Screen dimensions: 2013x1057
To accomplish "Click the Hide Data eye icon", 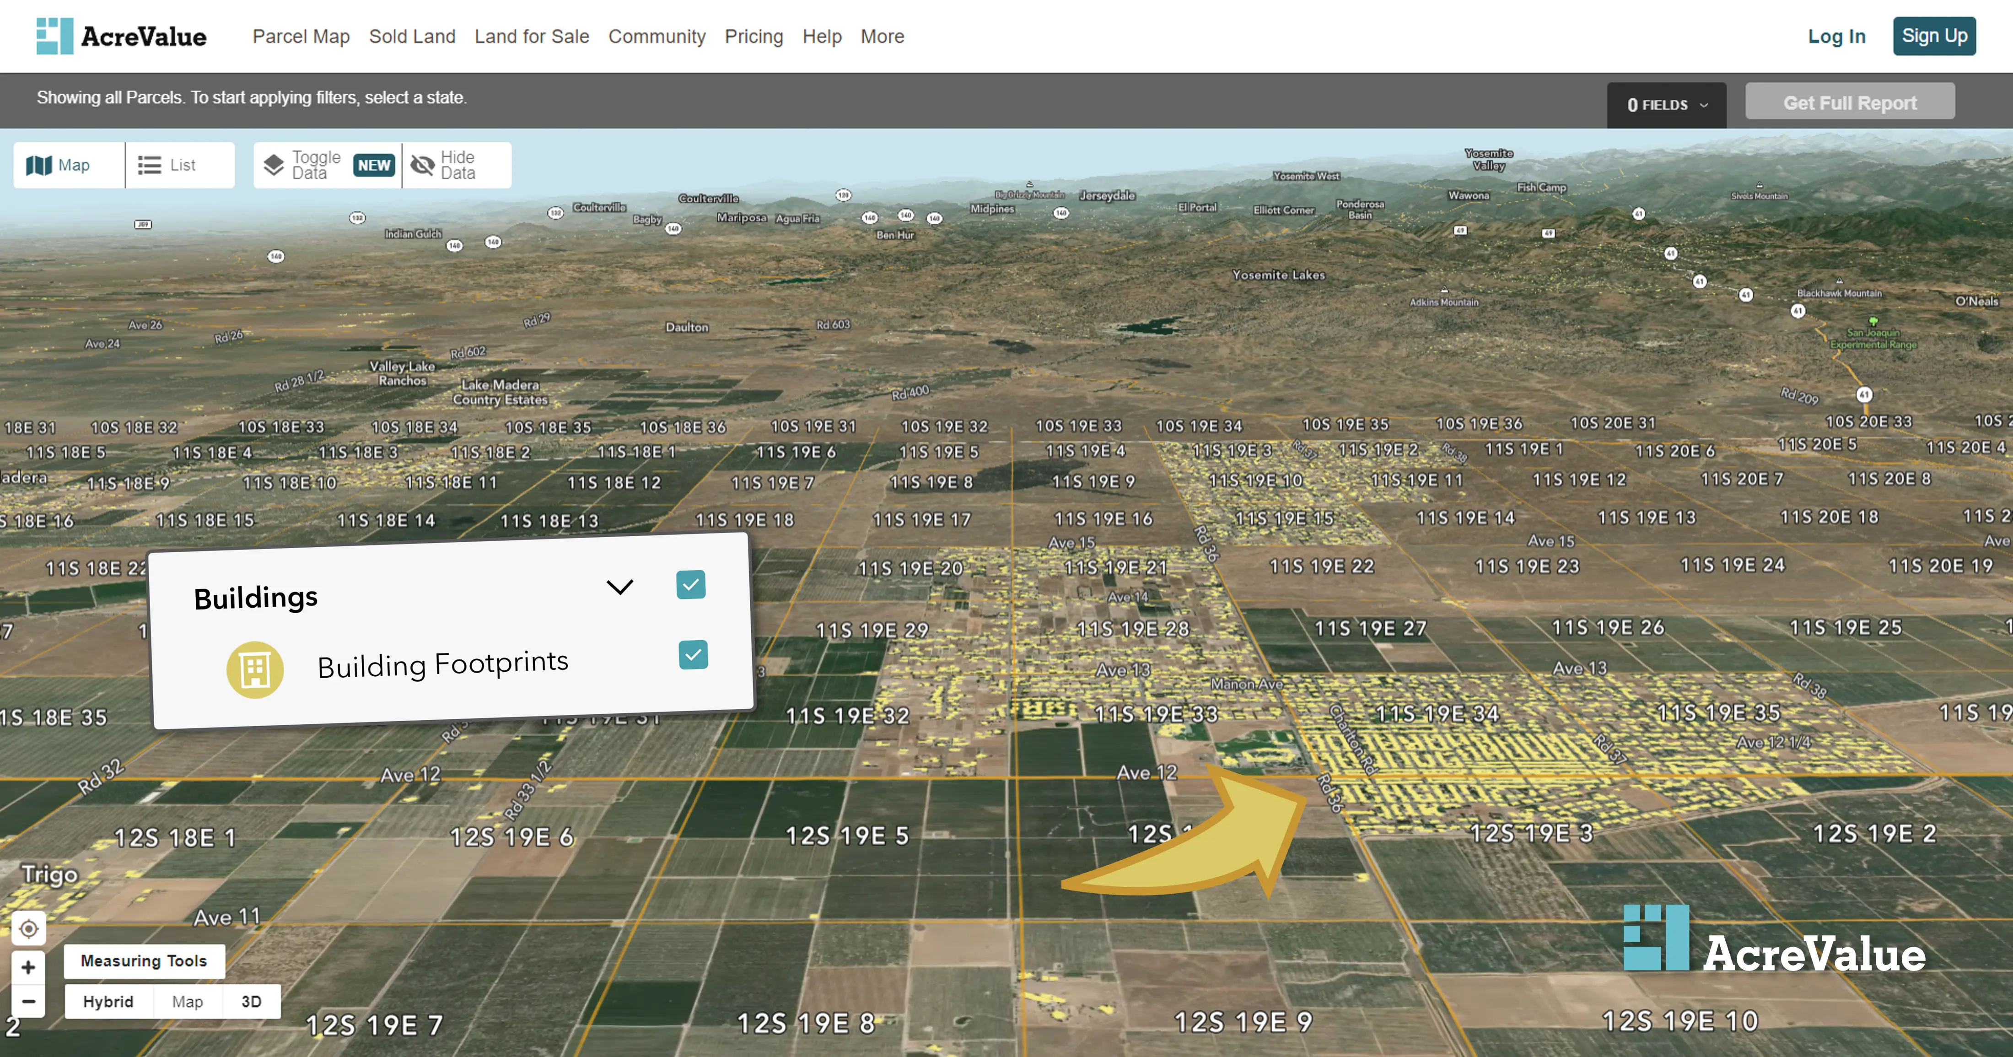I will click(423, 165).
